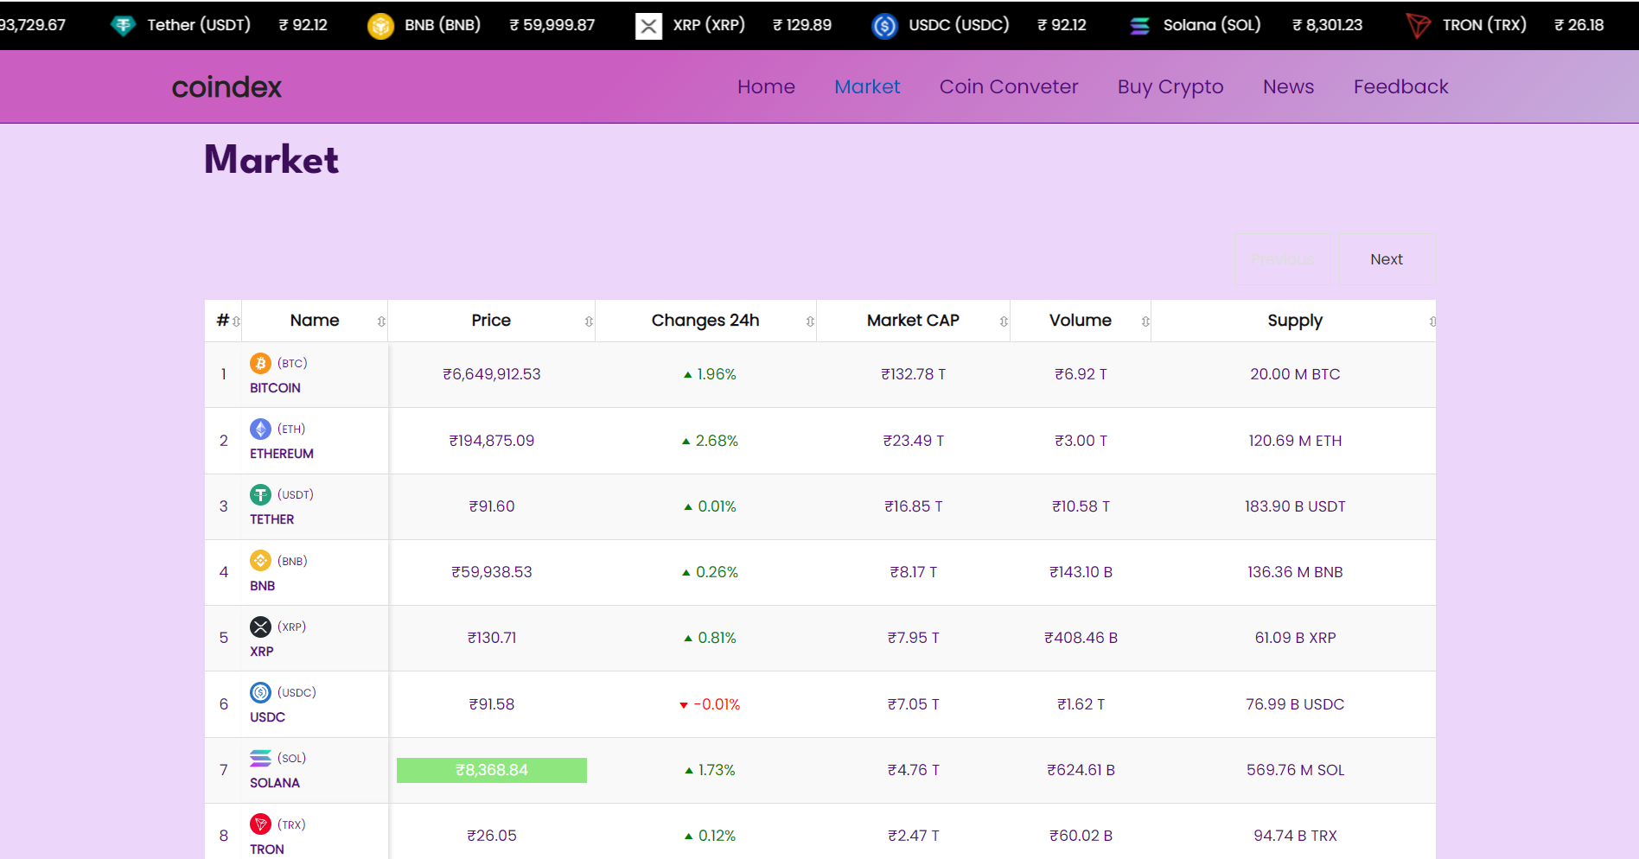Image resolution: width=1639 pixels, height=859 pixels.
Task: Click the TRON supply 94.74 B TRX
Action: 1295,836
